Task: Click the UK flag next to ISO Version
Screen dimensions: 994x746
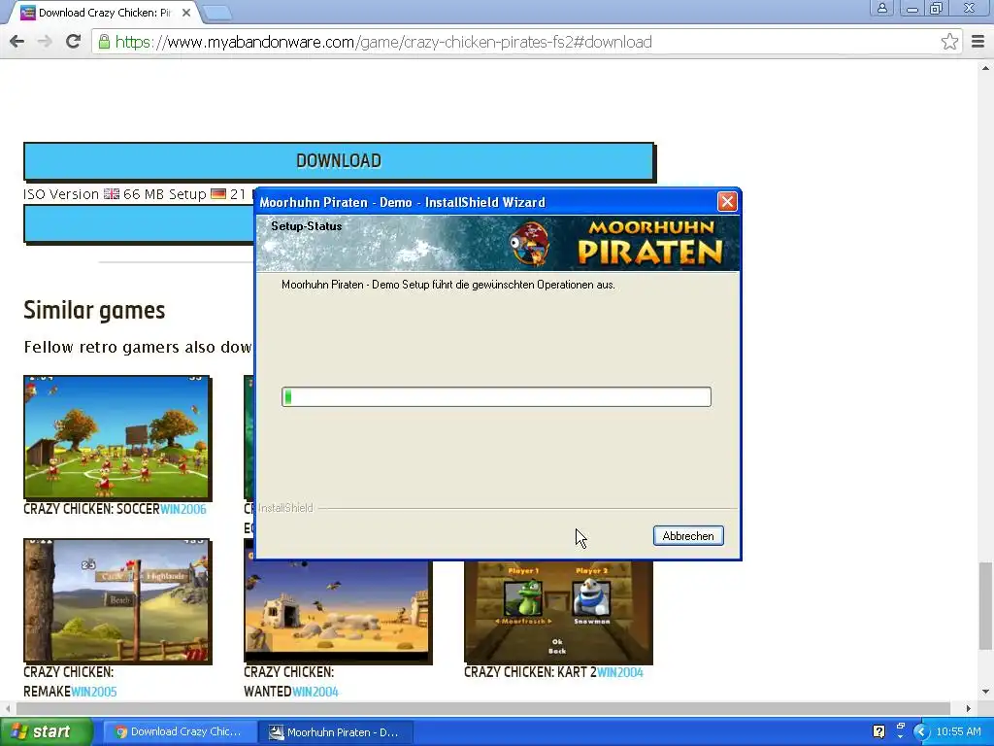Action: point(112,194)
